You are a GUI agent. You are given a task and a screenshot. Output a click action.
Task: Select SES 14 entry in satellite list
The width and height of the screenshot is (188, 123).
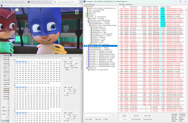click(x=6, y=68)
